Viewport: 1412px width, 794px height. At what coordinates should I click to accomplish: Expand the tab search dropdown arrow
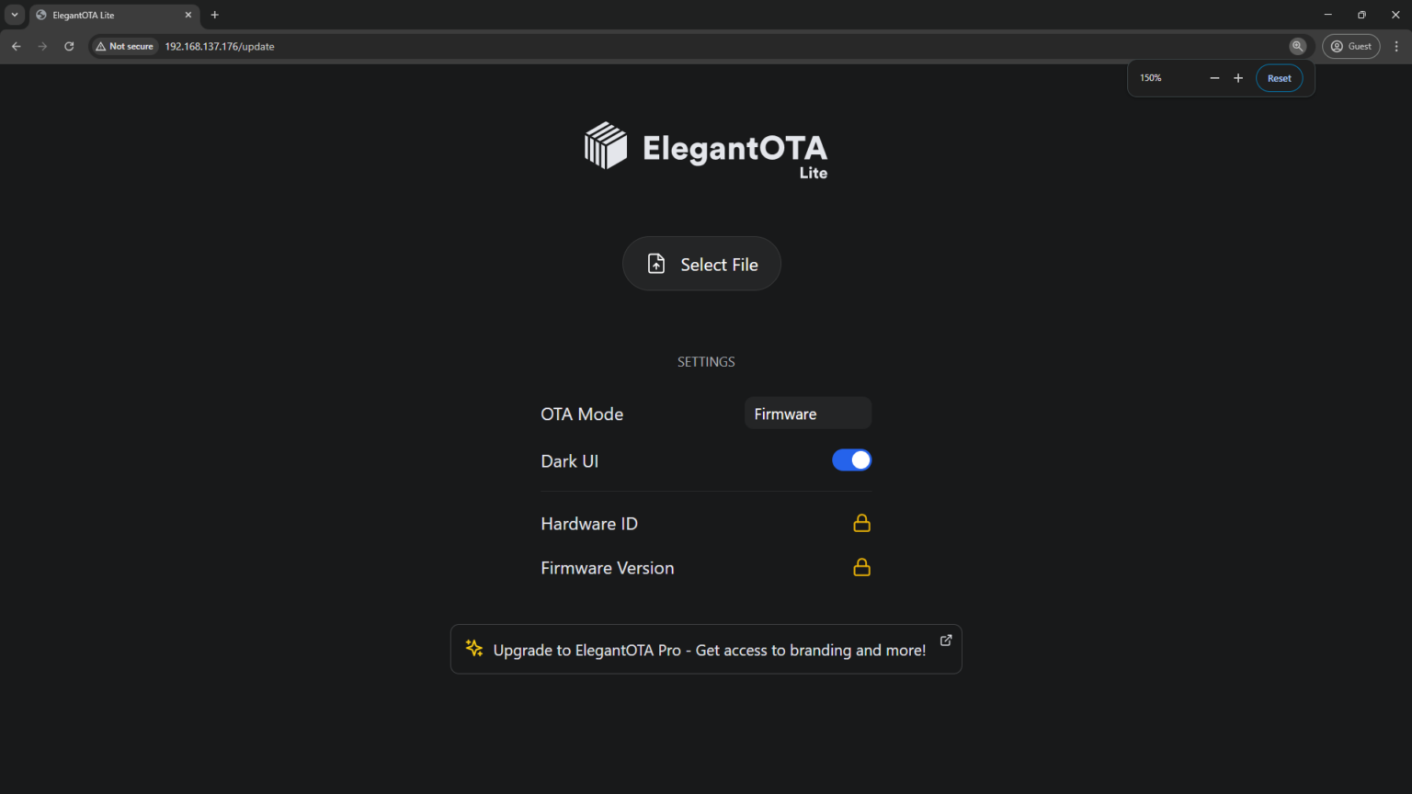pos(15,15)
